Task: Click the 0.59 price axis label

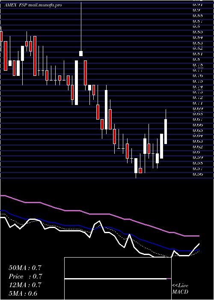Action: pyautogui.click(x=198, y=158)
